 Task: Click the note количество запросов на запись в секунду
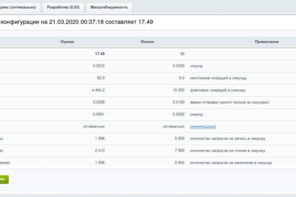(x=227, y=138)
